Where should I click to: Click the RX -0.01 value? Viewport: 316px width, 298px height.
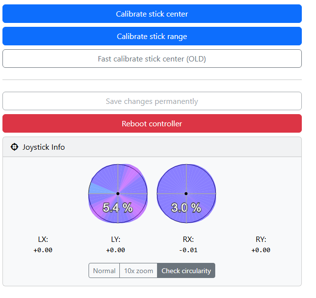click(x=188, y=250)
